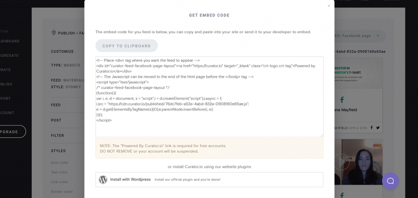The width and height of the screenshot is (418, 198).
Task: Expand the Post section
Action: pyautogui.click(x=56, y=120)
